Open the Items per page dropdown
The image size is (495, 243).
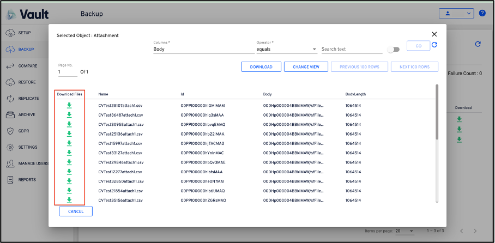[404, 231]
